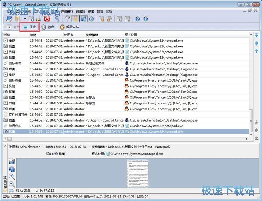Jump to bottom of record list arrow

pyautogui.click(x=256, y=138)
